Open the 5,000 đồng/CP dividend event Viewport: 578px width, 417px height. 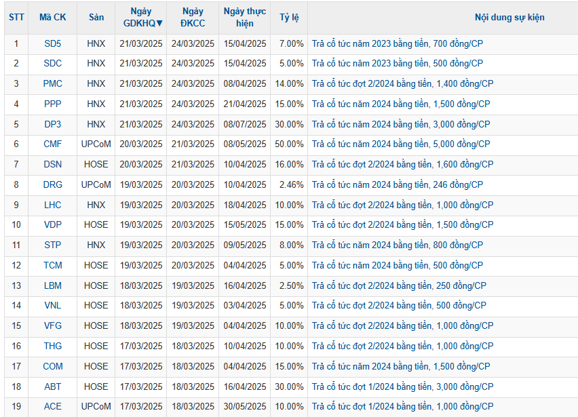(400, 144)
